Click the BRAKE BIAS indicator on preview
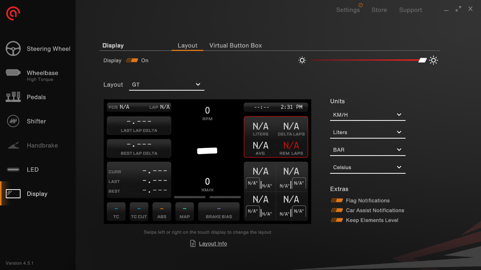Viewport: 481px width, 270px height. click(x=219, y=212)
